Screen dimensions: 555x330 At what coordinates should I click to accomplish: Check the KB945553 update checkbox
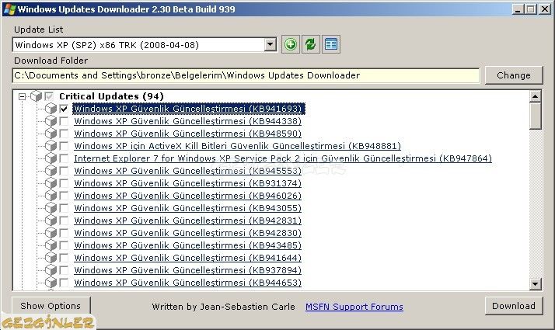click(64, 171)
